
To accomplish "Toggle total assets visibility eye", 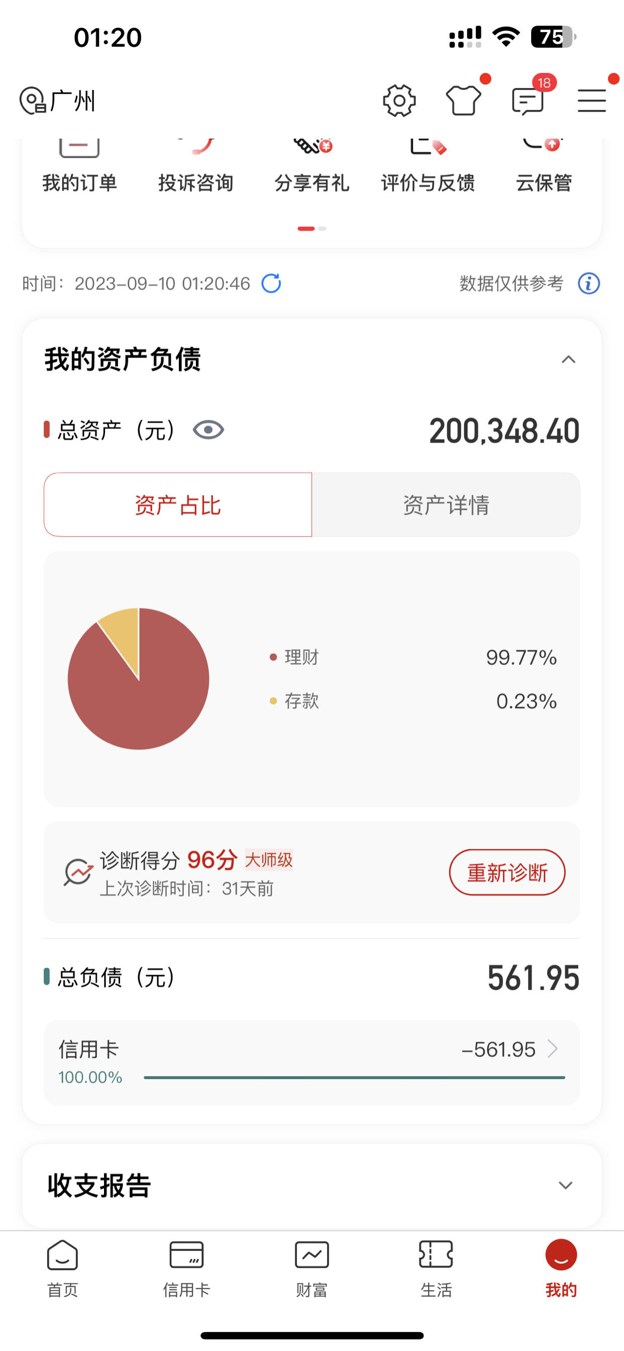I will pyautogui.click(x=208, y=430).
